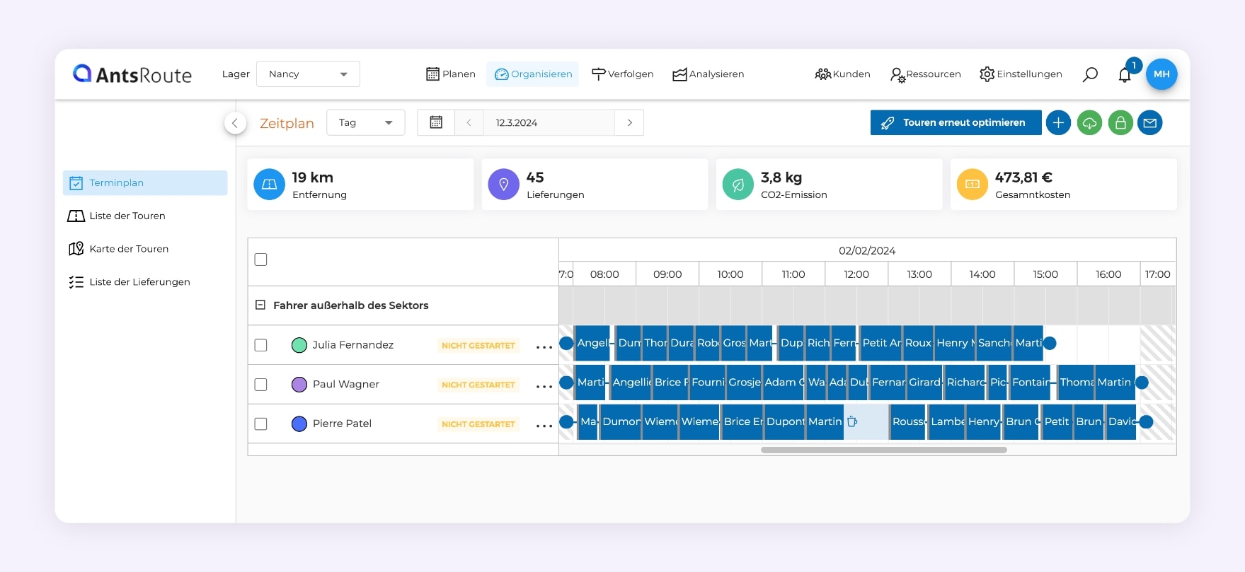Click the green cloud download icon
Viewport: 1245px width, 572px height.
click(x=1089, y=123)
